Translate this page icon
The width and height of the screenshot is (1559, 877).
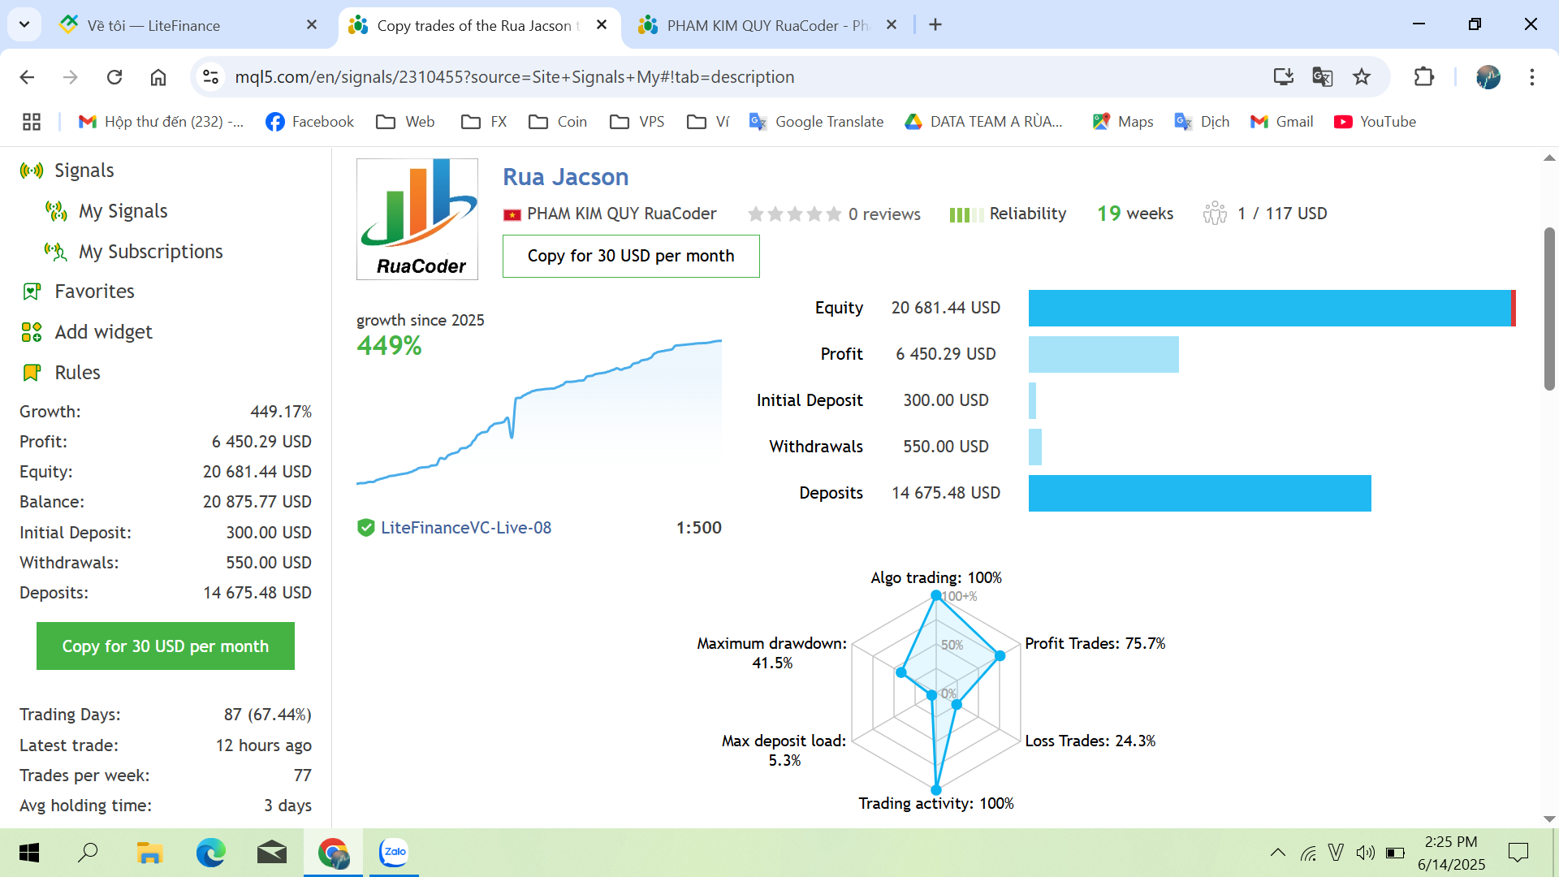(1322, 77)
